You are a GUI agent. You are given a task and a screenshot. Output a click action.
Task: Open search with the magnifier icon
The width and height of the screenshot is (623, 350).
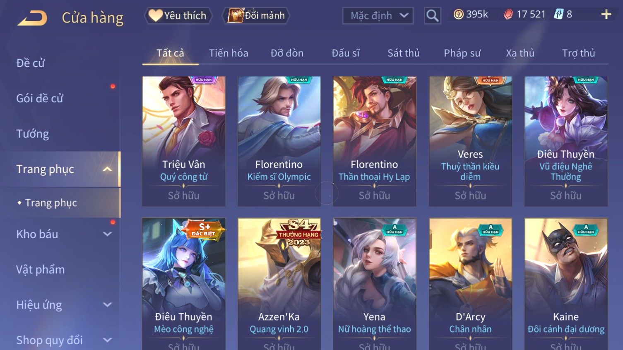coord(432,16)
